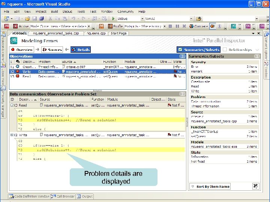Screen dimensions: 270x202
Task: Click the Redo arrow icon
Action: (x=84, y=19)
